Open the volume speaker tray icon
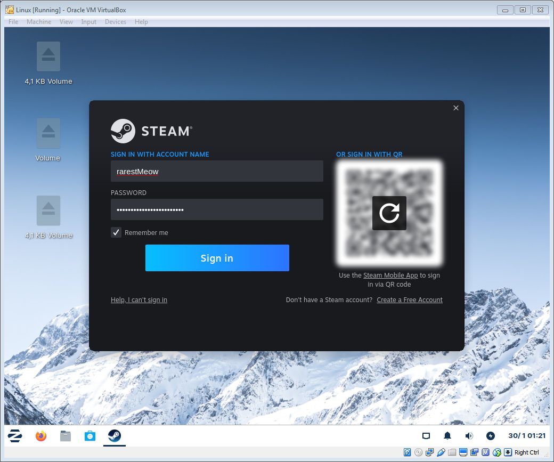The image size is (554, 462). pyautogui.click(x=469, y=436)
